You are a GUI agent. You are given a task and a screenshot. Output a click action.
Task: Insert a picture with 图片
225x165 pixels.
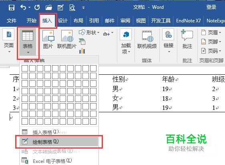pos(48,40)
